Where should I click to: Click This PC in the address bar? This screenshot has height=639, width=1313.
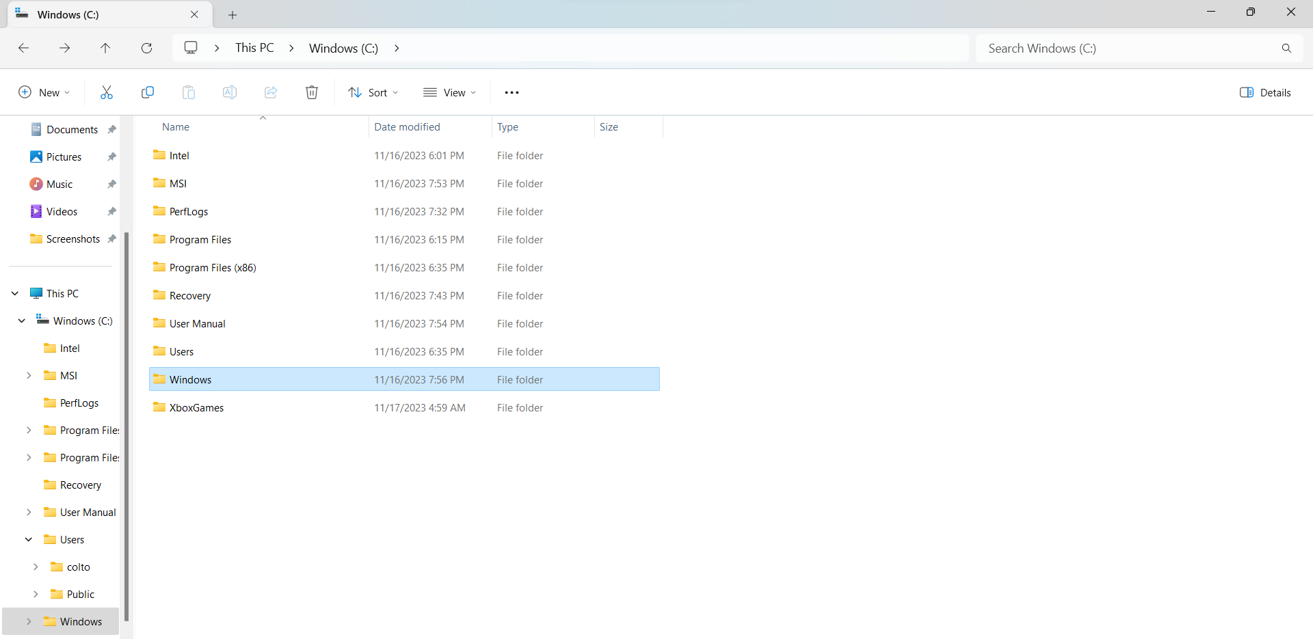(x=254, y=48)
